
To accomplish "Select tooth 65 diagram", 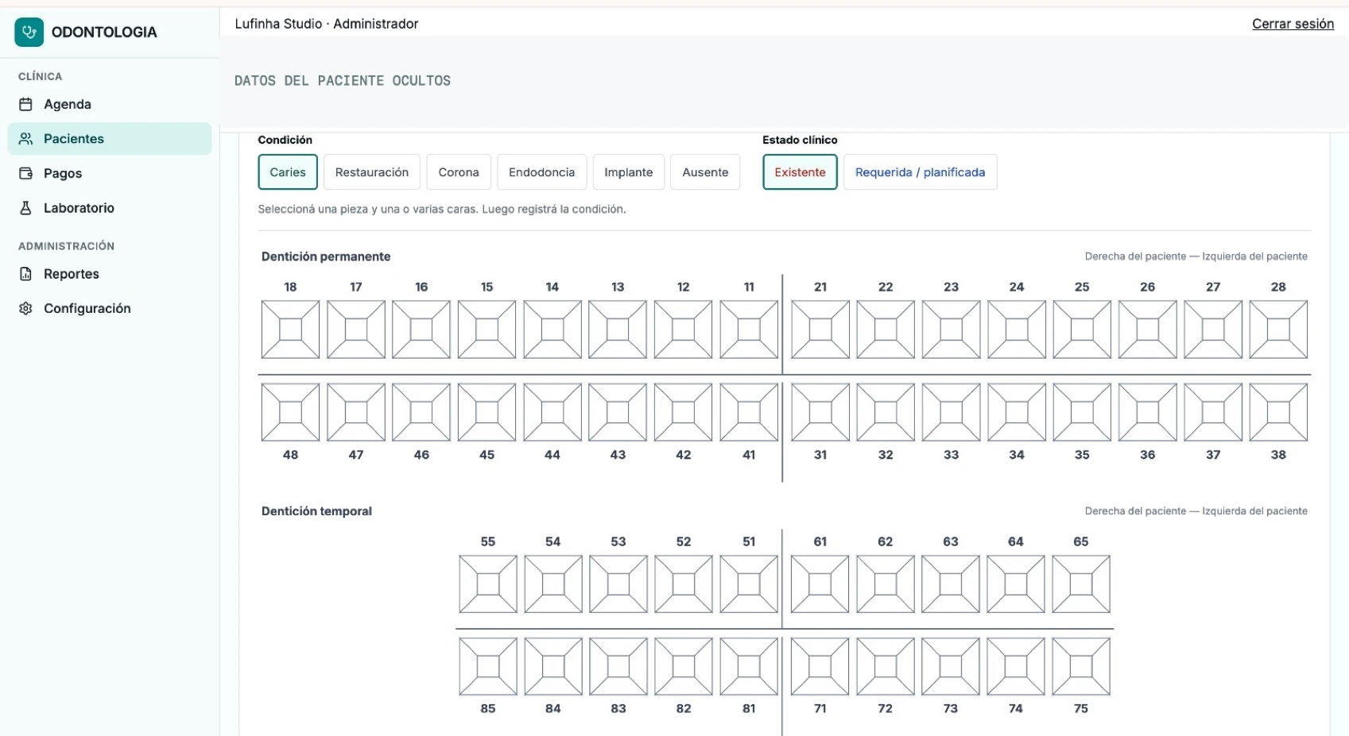I will pos(1081,584).
